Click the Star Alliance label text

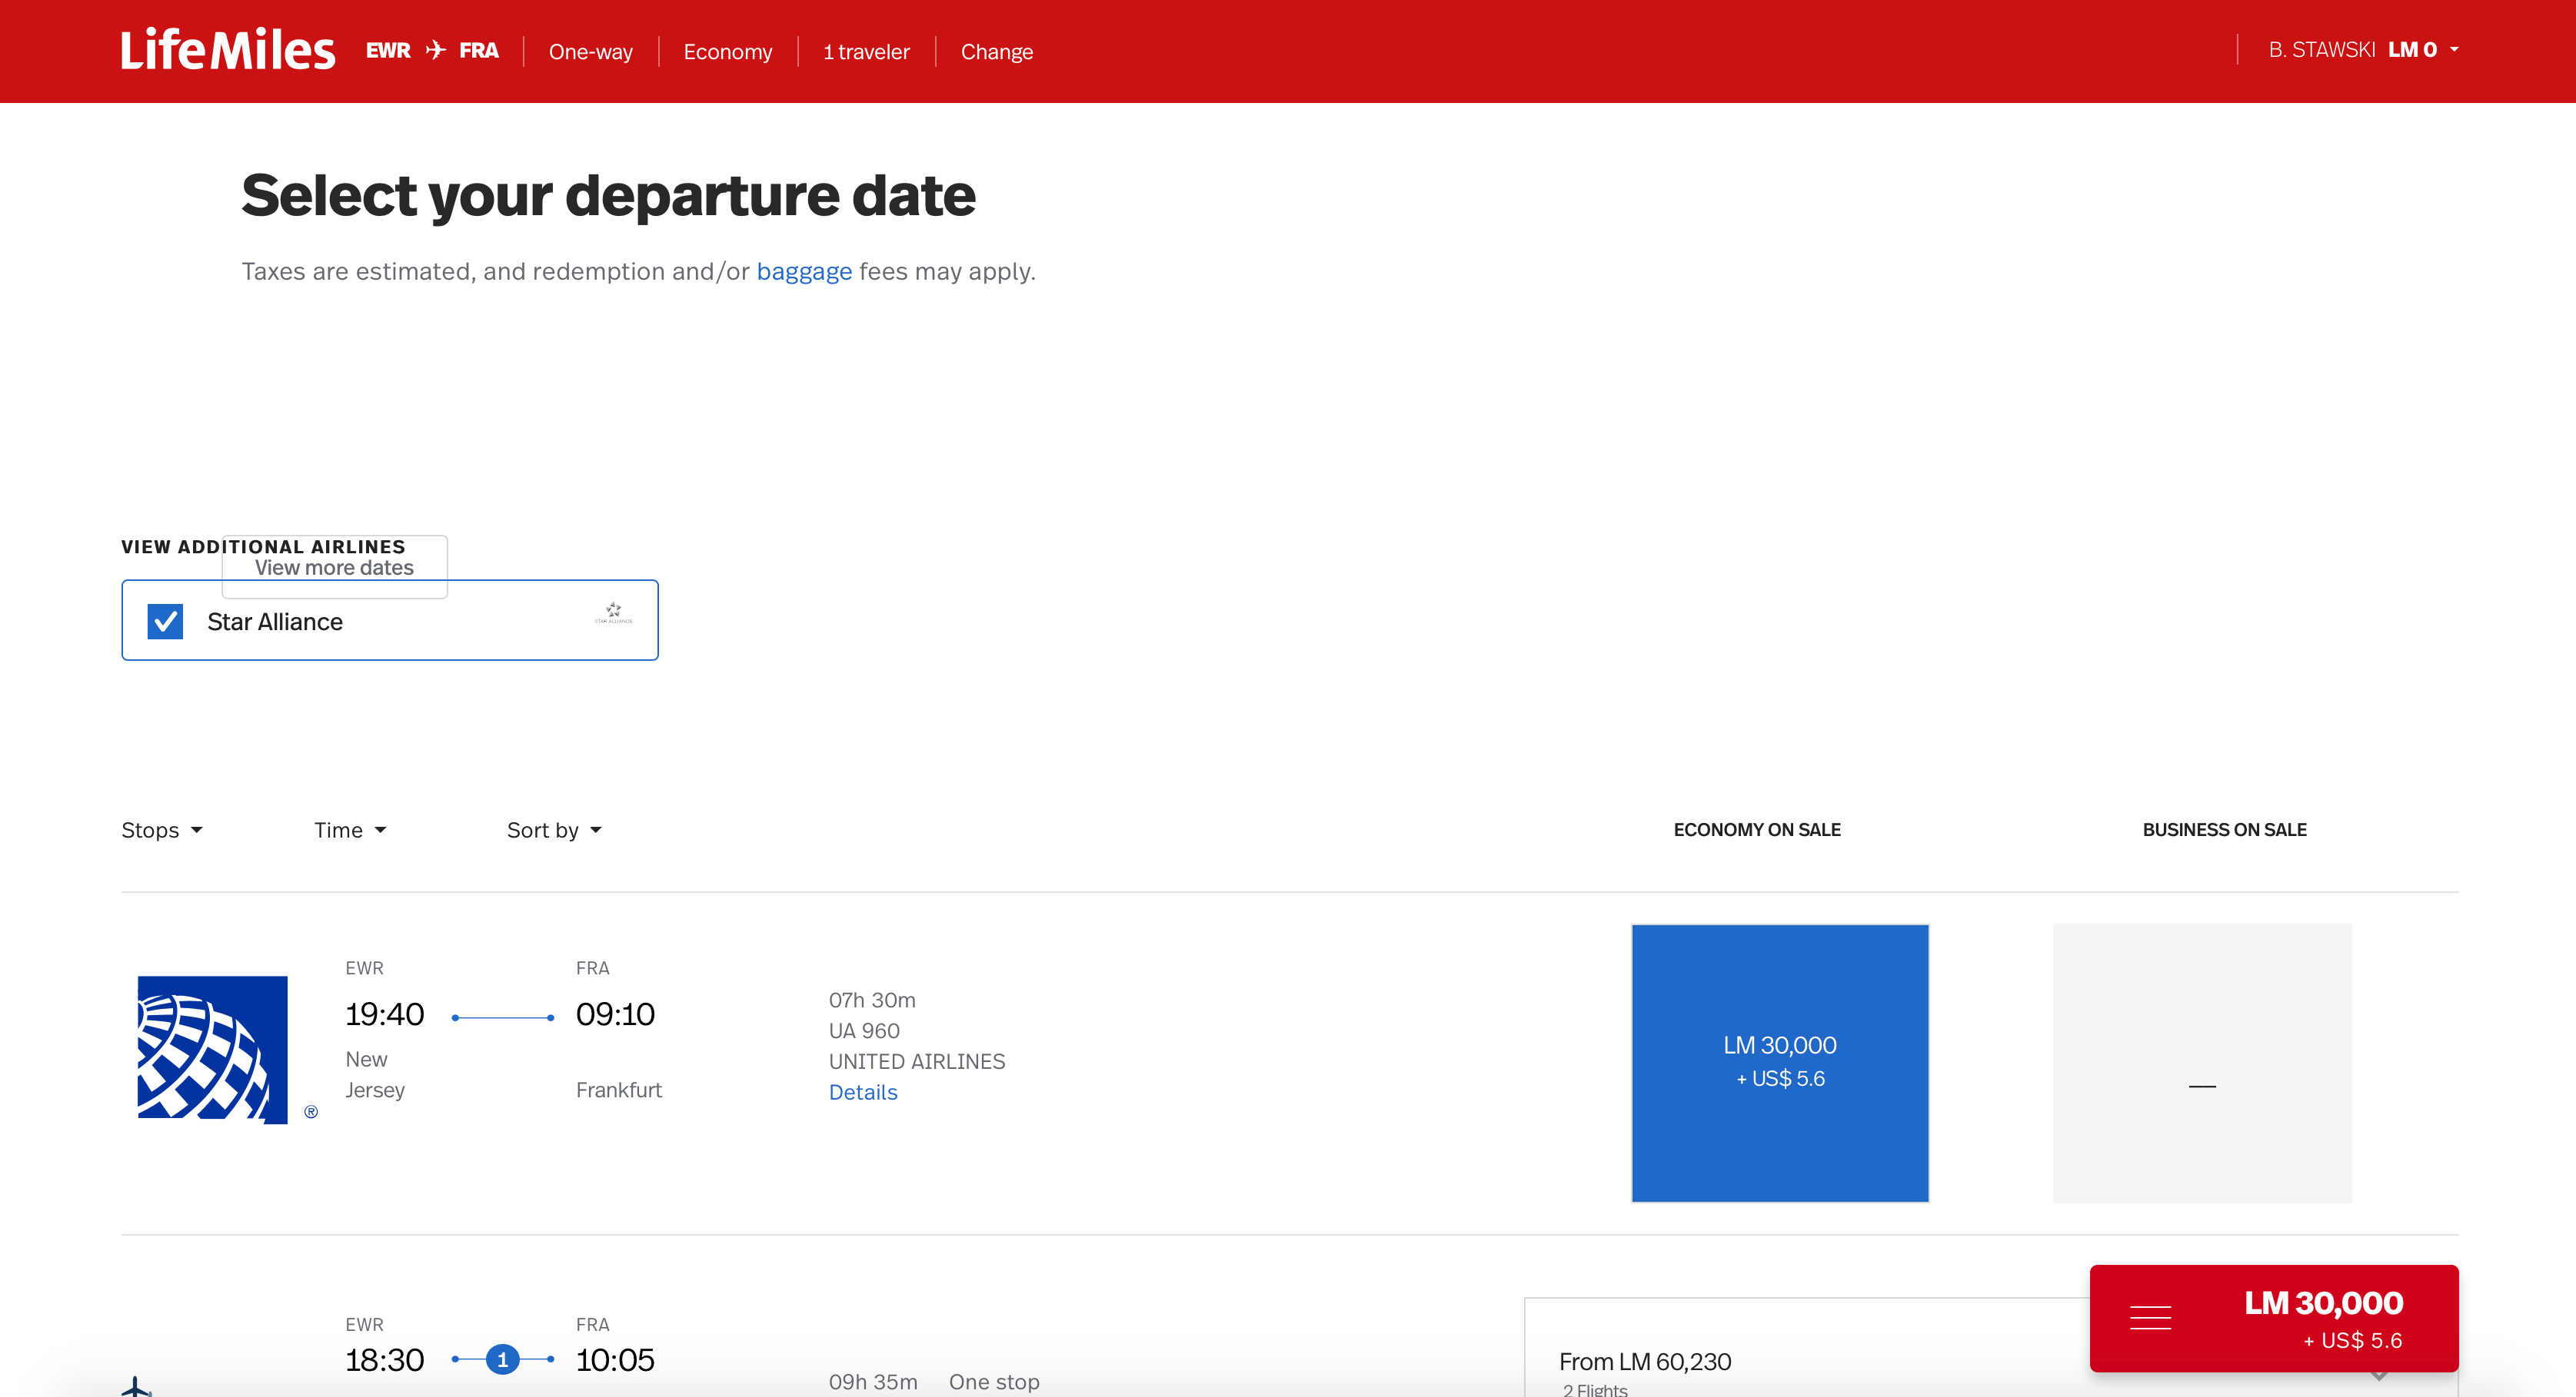coord(275,622)
